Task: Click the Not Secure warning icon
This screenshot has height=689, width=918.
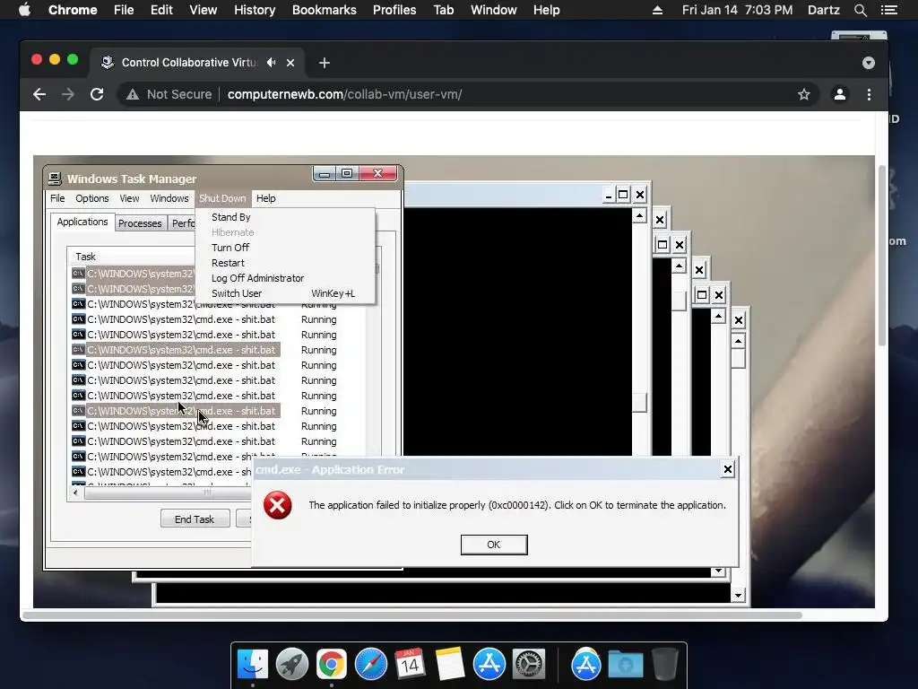Action: 133,94
